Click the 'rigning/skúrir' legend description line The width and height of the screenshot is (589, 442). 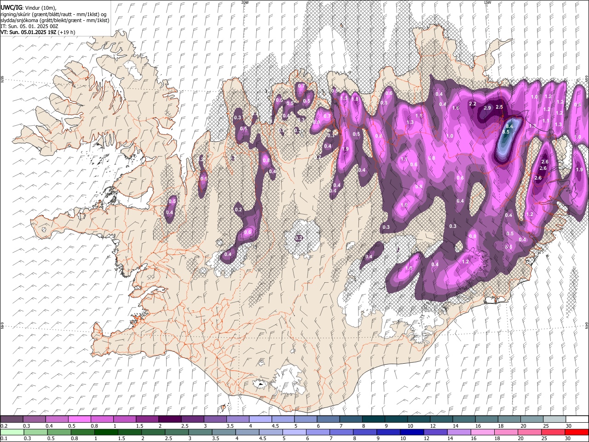(x=53, y=14)
